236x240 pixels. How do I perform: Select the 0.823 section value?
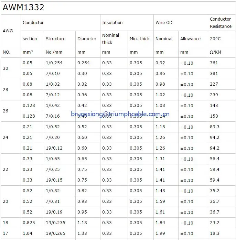click(x=29, y=223)
